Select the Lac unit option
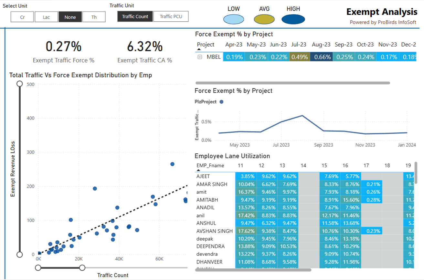This screenshot has width=424, height=280. tap(46, 17)
